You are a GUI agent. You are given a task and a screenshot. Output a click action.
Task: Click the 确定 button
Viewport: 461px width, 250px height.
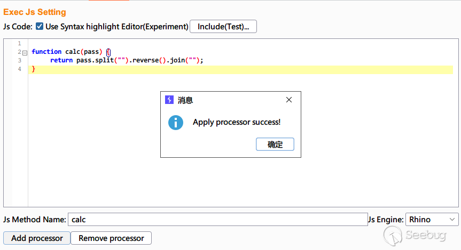275,144
